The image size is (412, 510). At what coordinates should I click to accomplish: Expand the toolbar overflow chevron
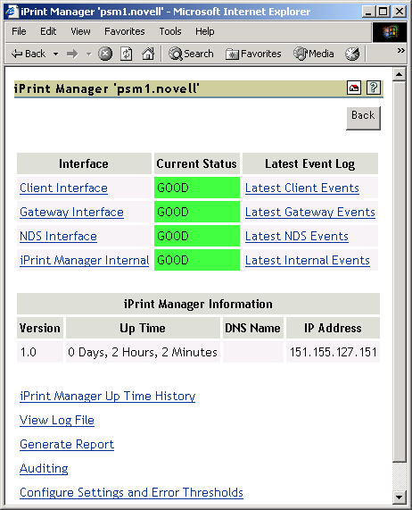[401, 50]
